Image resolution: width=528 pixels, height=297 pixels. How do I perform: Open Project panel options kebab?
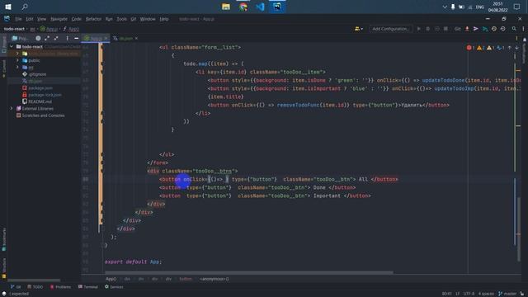pos(68,39)
